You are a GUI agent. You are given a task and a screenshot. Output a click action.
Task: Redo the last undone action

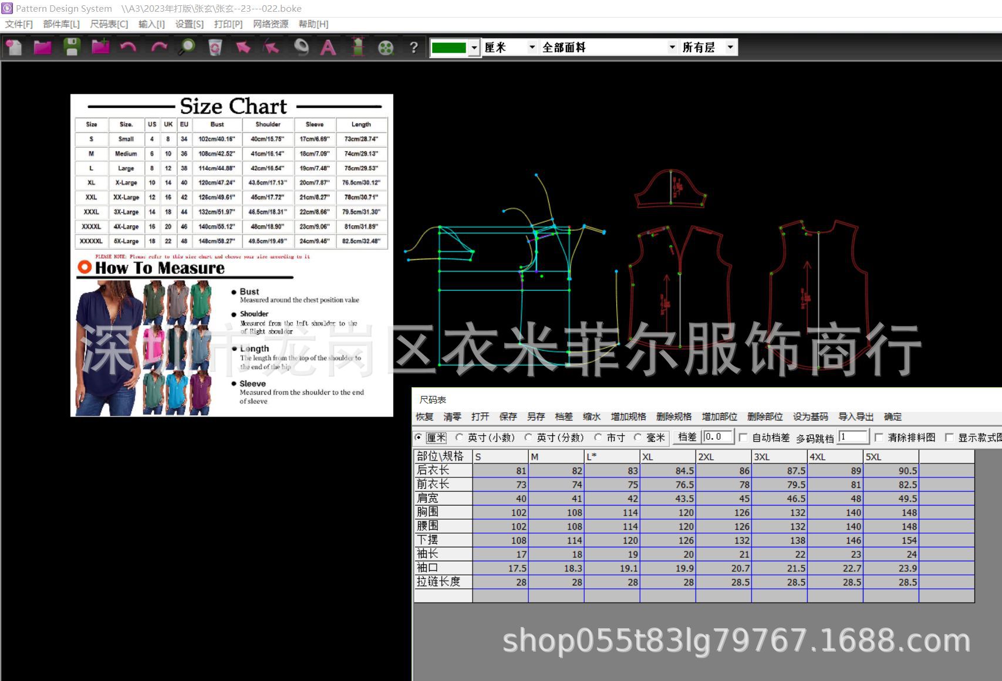click(x=158, y=47)
